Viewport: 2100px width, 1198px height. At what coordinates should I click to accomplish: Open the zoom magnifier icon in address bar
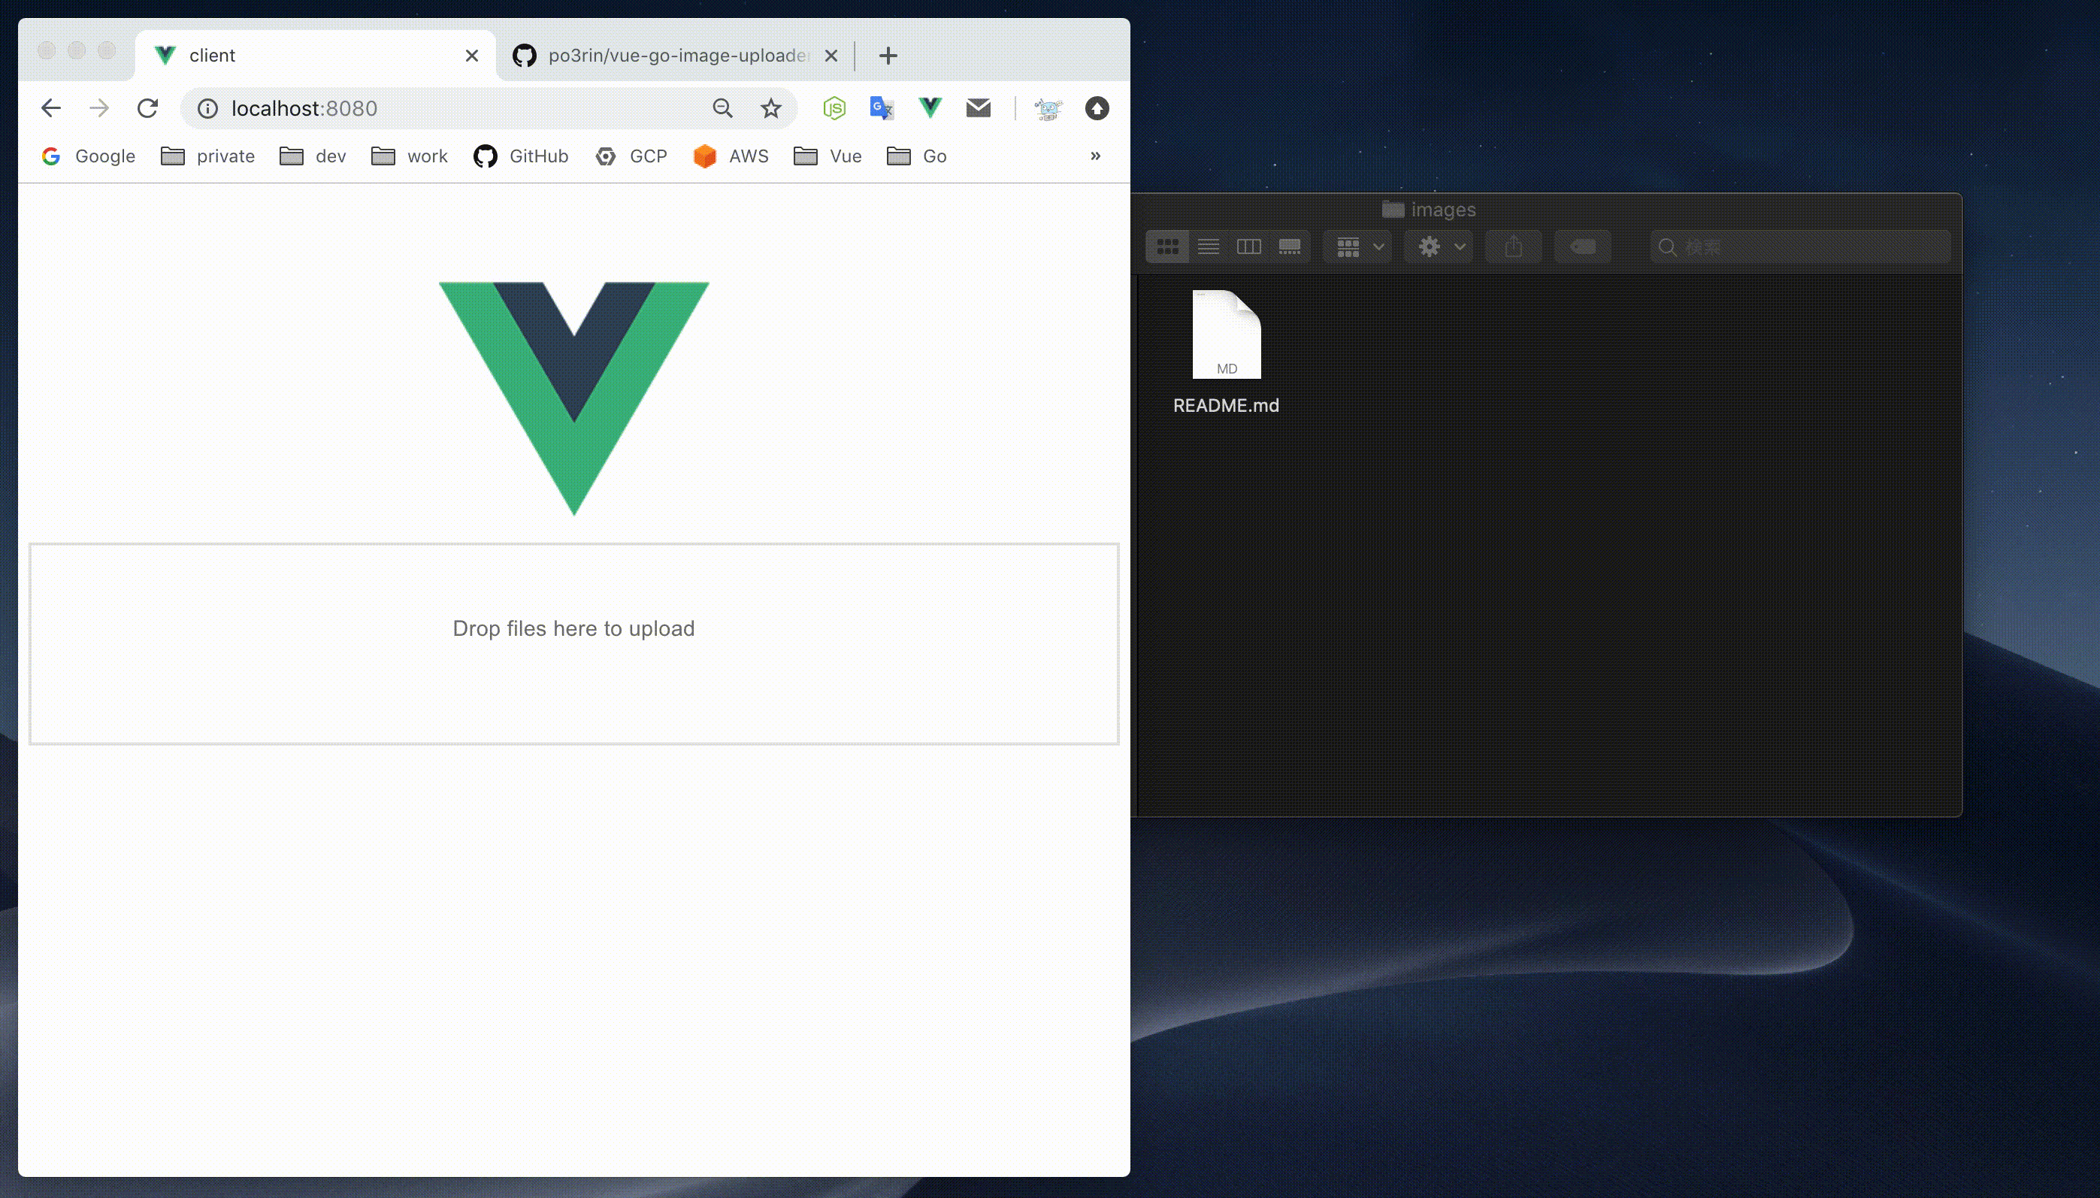722,107
